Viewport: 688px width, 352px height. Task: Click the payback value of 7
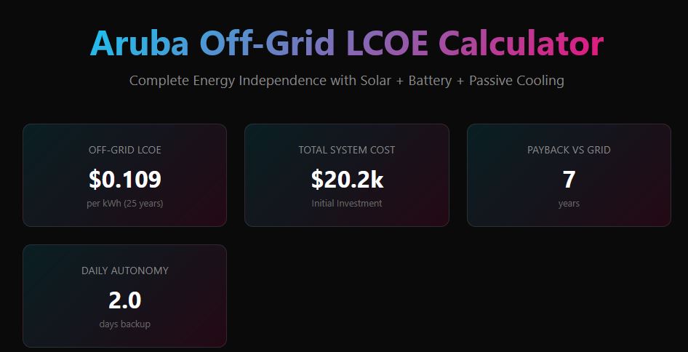point(569,180)
